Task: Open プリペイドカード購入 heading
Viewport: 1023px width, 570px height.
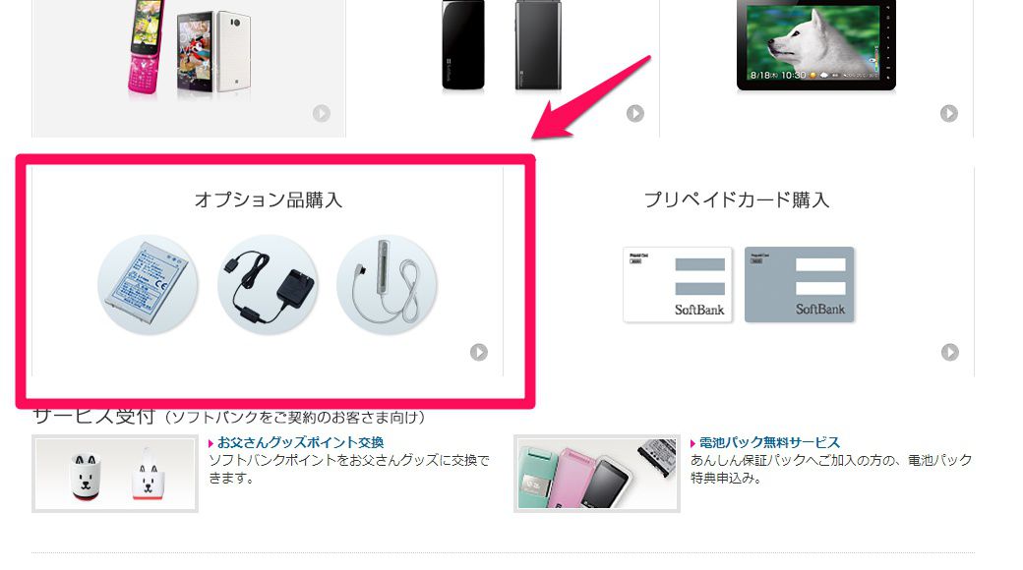Action: coord(737,199)
